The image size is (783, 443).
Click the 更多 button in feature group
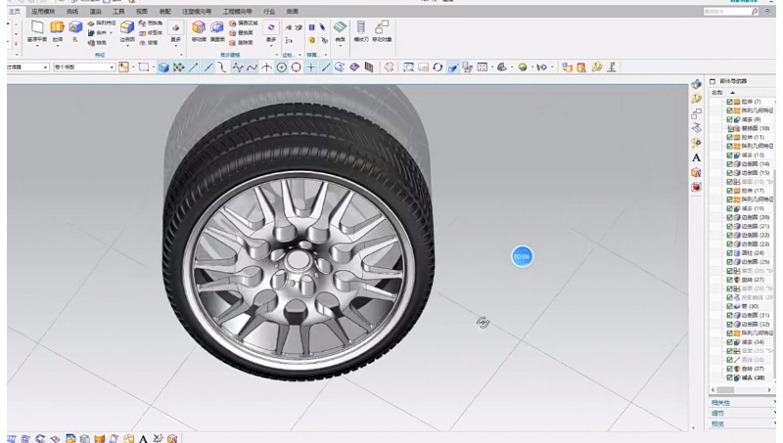tap(176, 29)
